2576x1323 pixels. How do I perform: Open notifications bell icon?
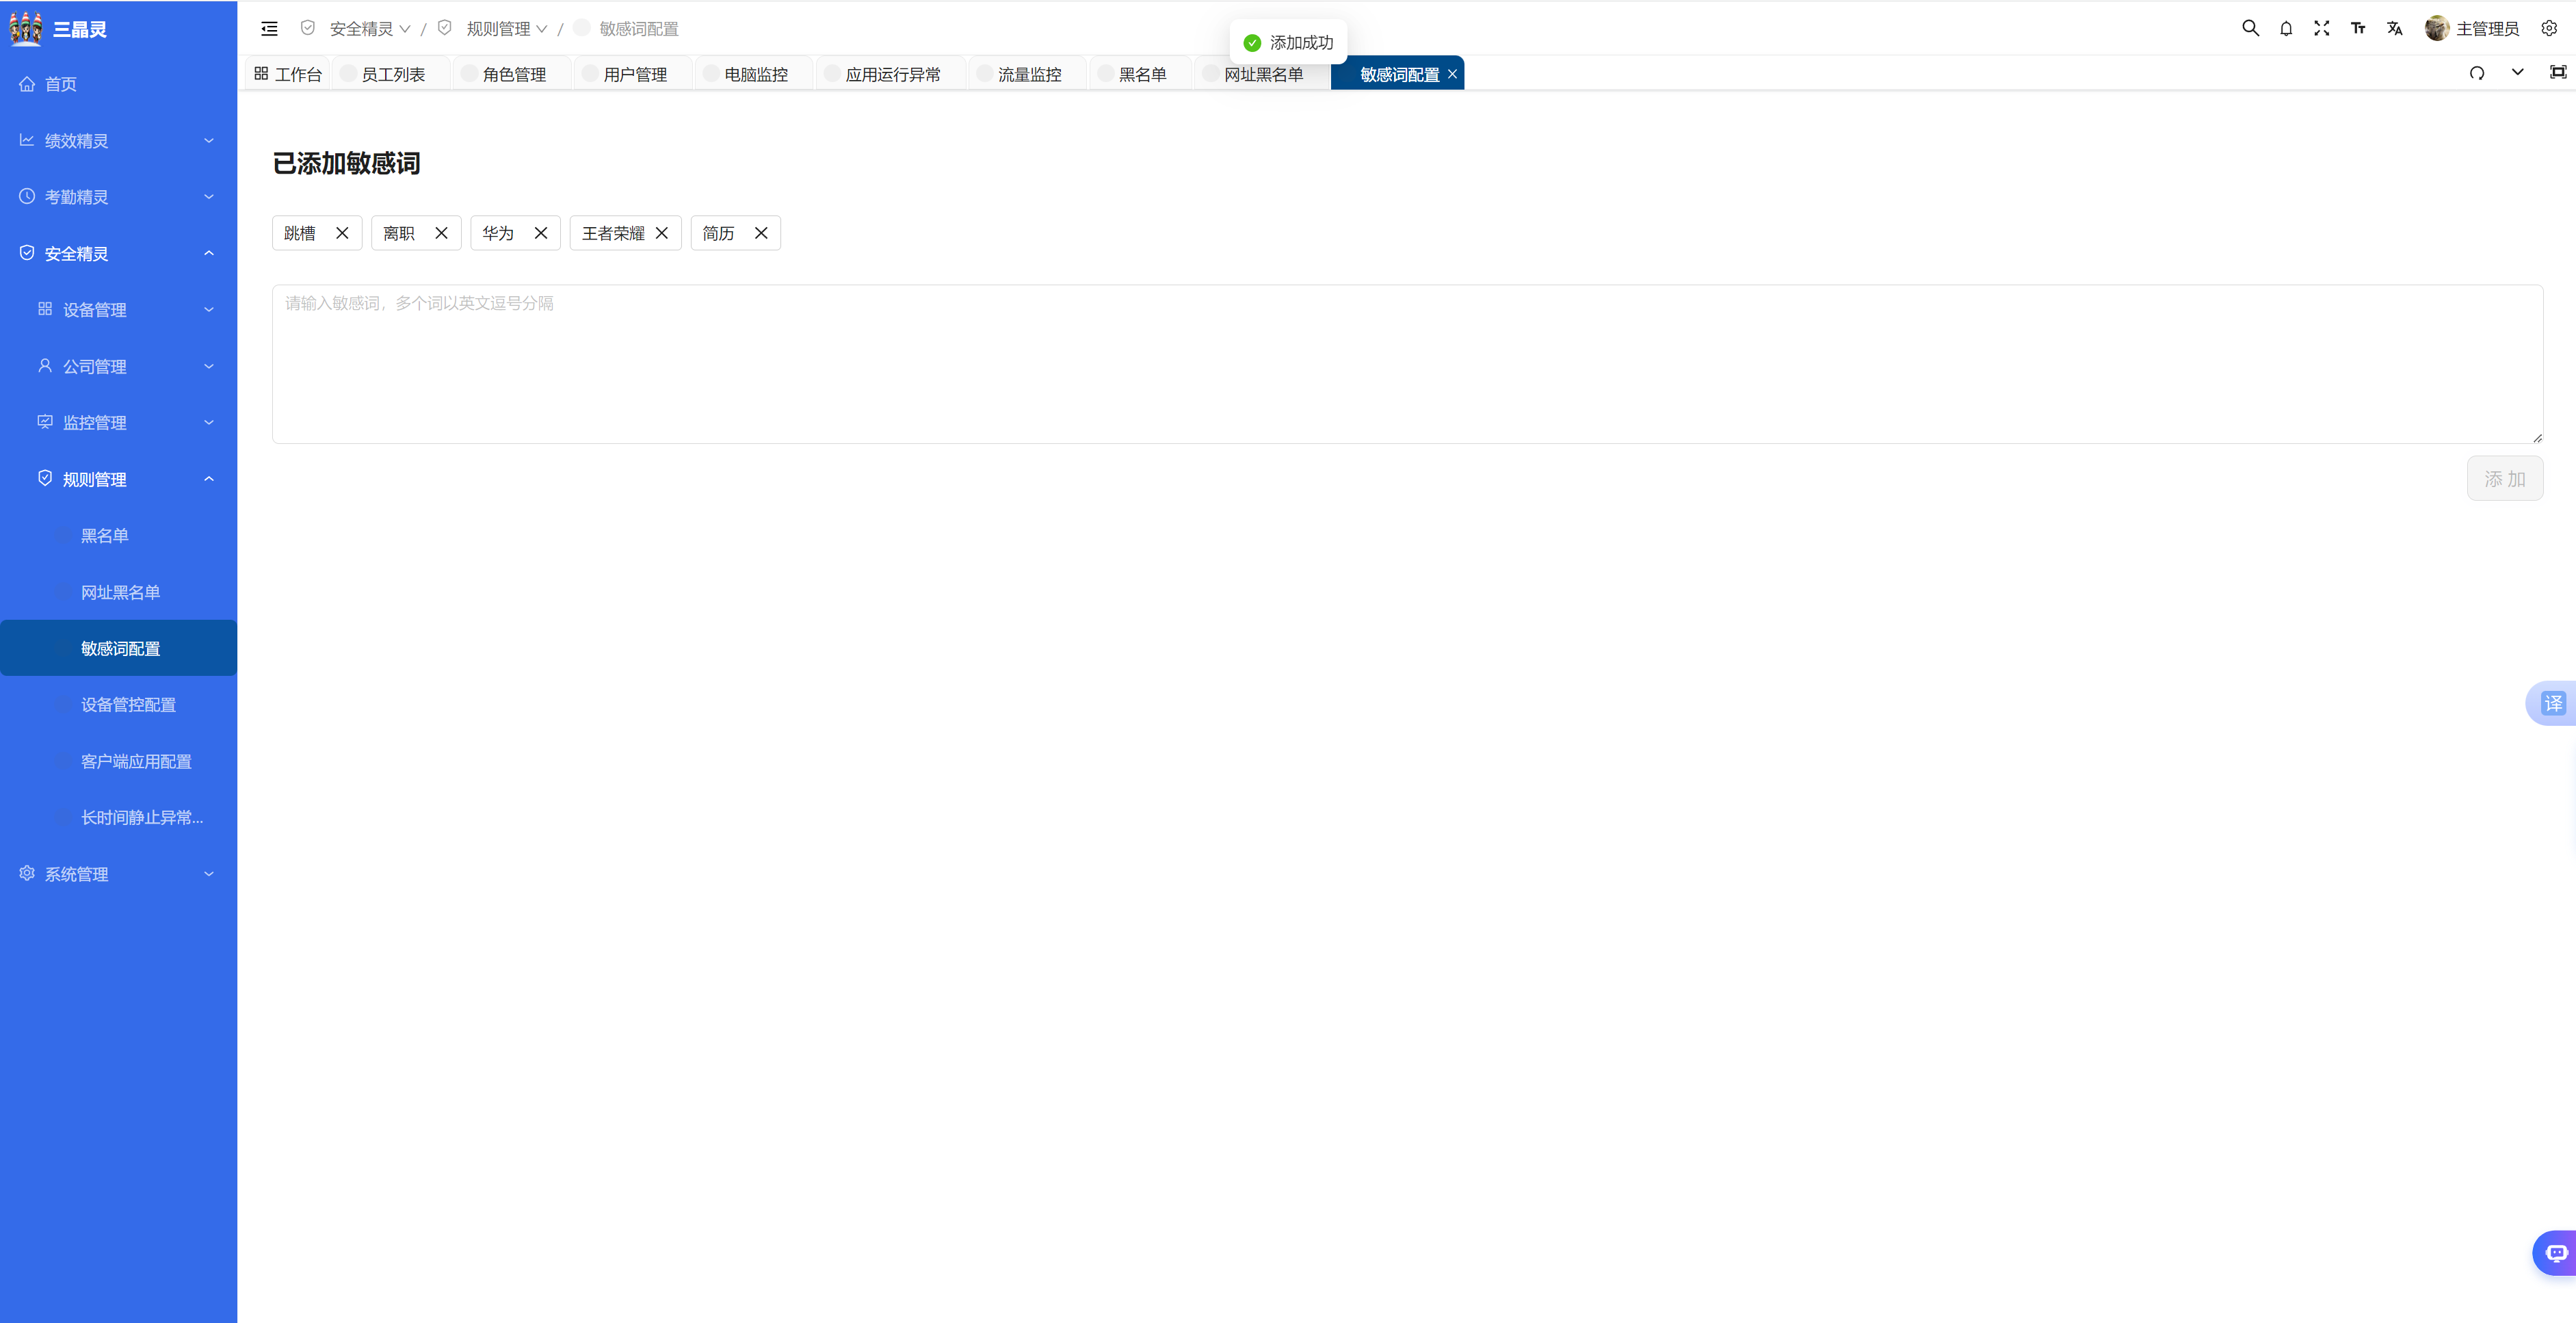(x=2286, y=29)
